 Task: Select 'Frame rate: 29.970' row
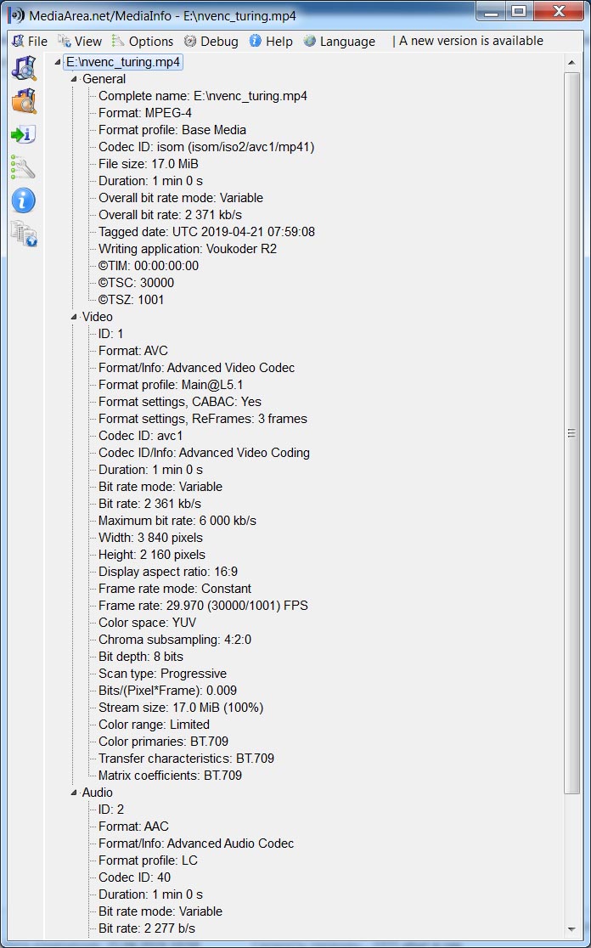(x=203, y=605)
